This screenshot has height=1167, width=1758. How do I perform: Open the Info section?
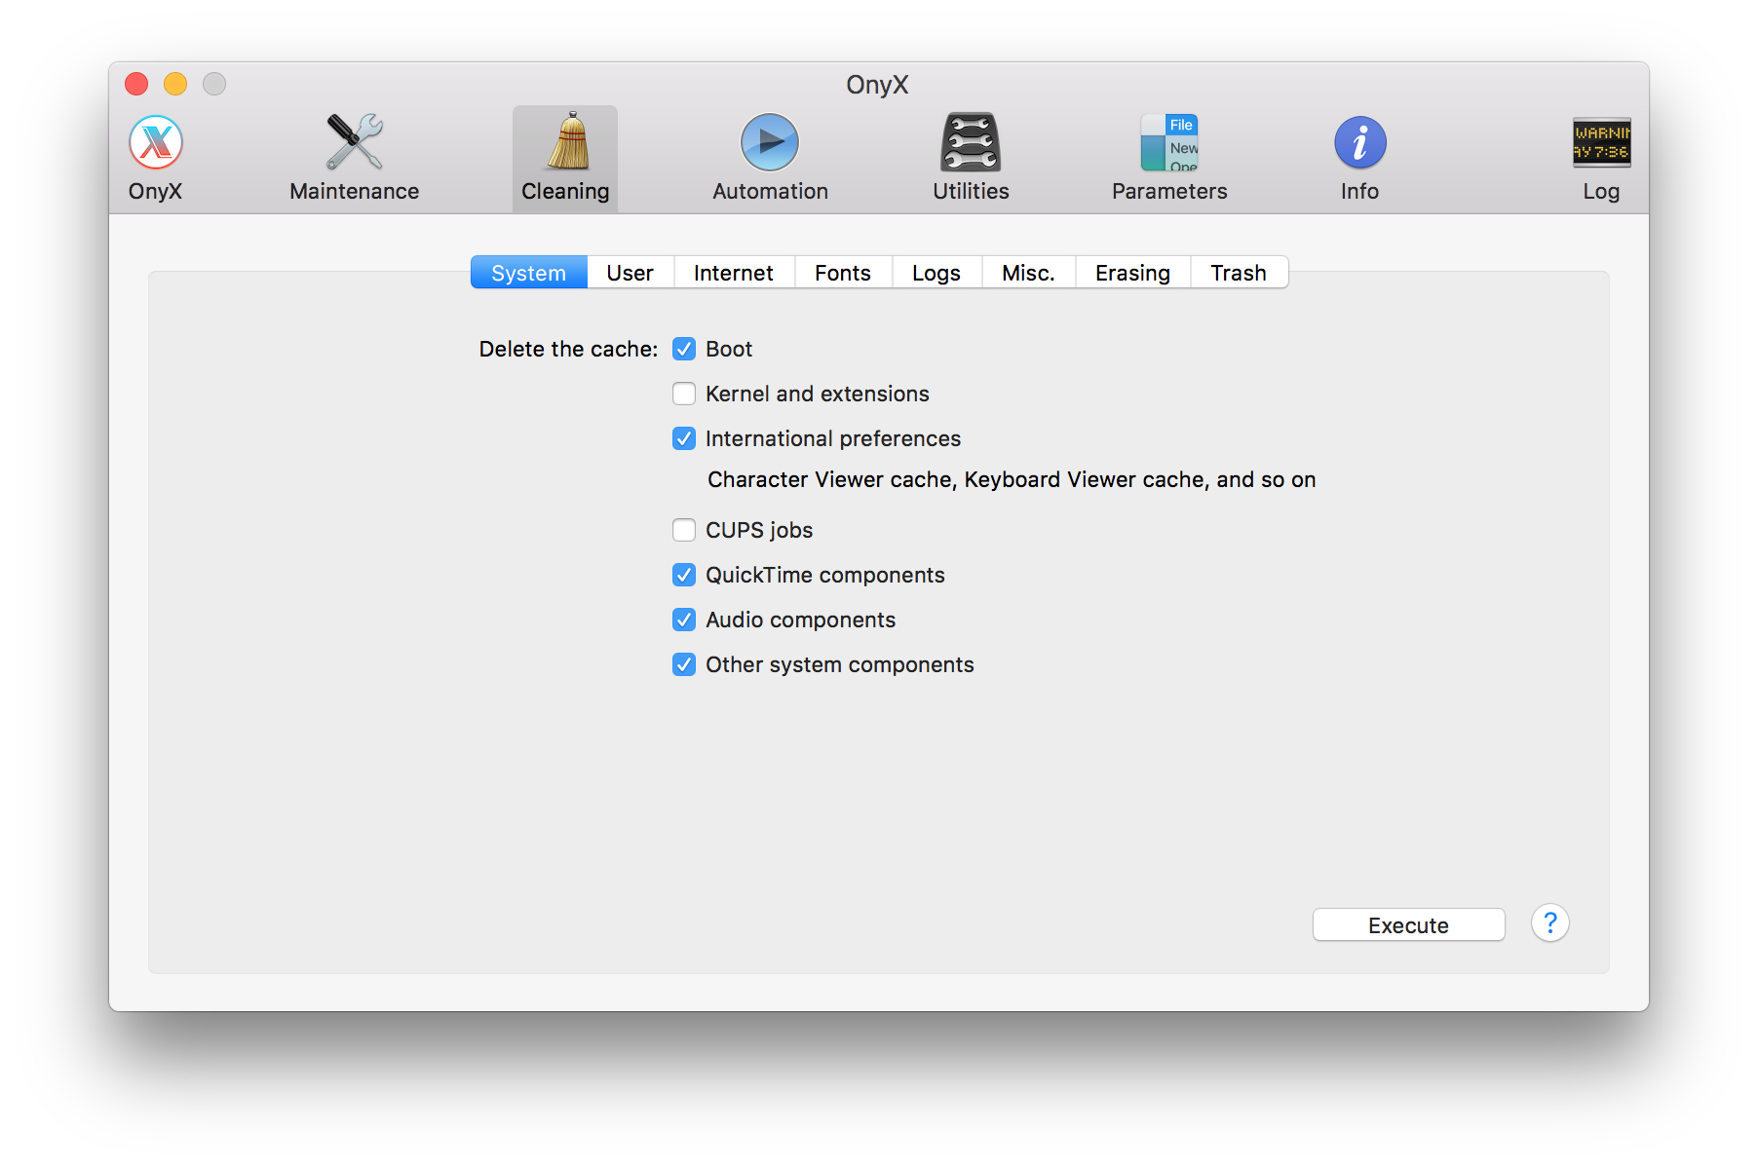1359,158
